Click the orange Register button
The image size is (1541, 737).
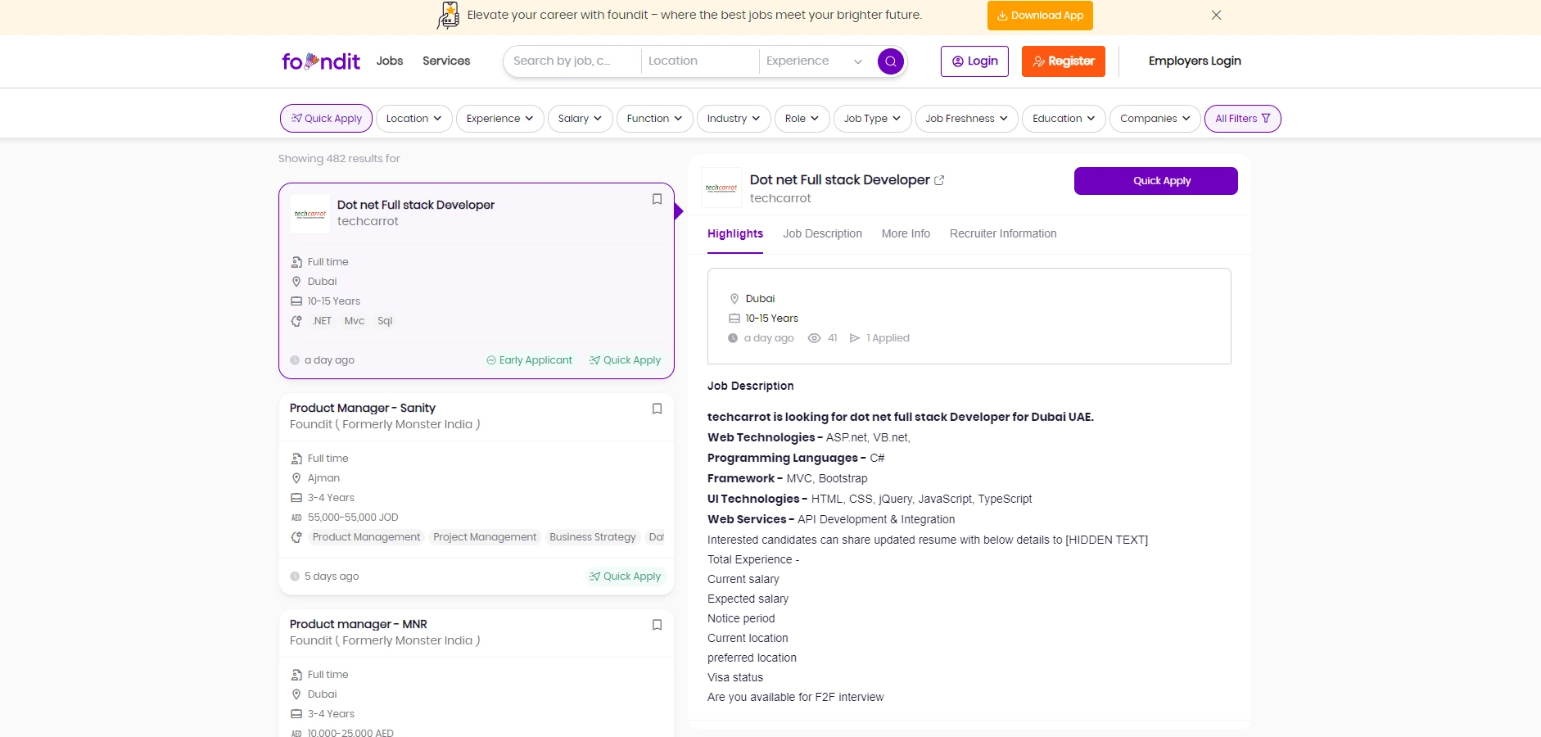[x=1063, y=61]
